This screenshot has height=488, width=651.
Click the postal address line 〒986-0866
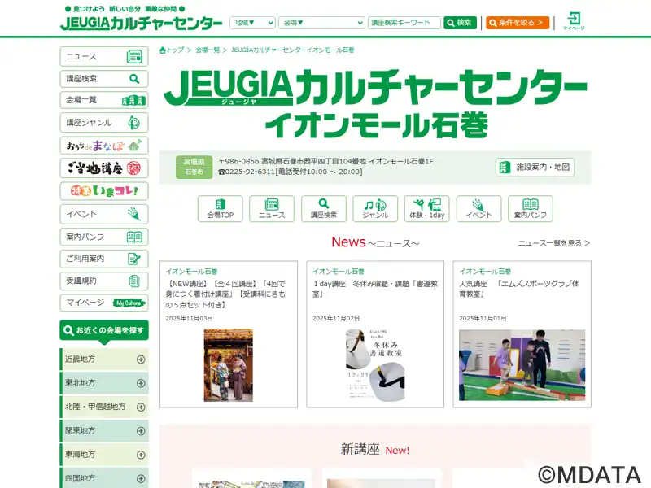(x=326, y=161)
